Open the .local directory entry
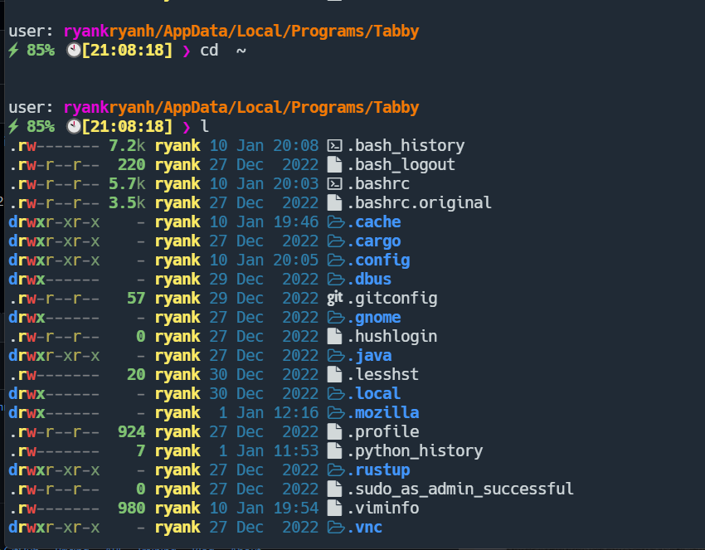 373,393
